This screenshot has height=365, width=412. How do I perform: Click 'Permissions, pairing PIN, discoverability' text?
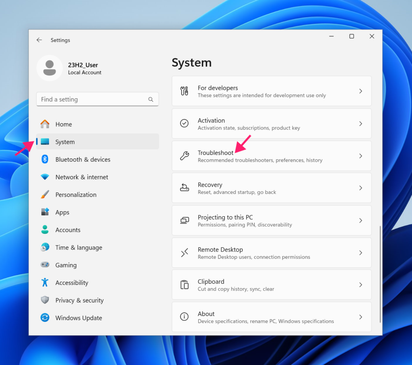pyautogui.click(x=245, y=225)
